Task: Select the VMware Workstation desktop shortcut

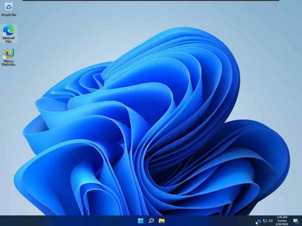Action: click(x=9, y=57)
